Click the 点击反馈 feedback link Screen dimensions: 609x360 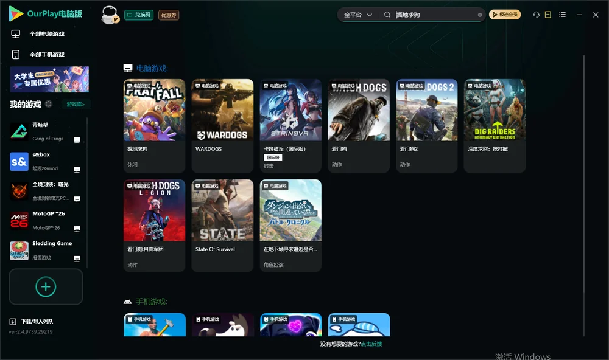[x=371, y=344]
